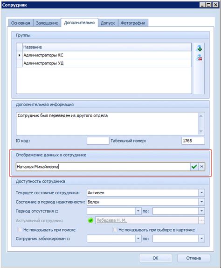Click row header of Администраторы УД
Viewport: 221px width, 268px height.
[19, 63]
